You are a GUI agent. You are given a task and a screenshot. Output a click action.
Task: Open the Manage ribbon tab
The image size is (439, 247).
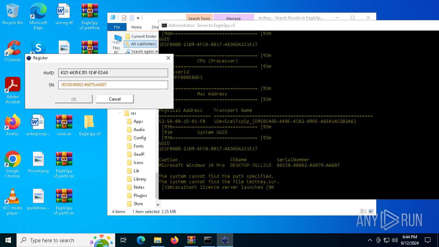(234, 18)
